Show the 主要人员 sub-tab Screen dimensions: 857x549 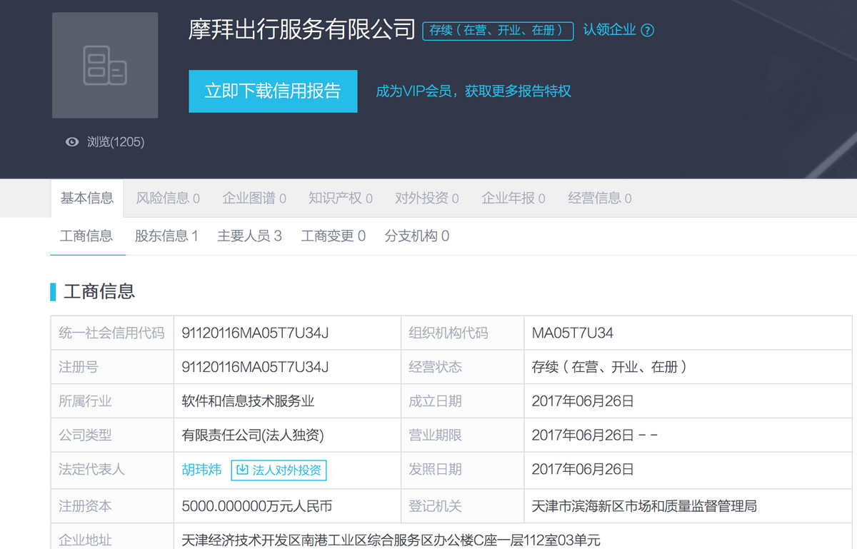point(249,236)
